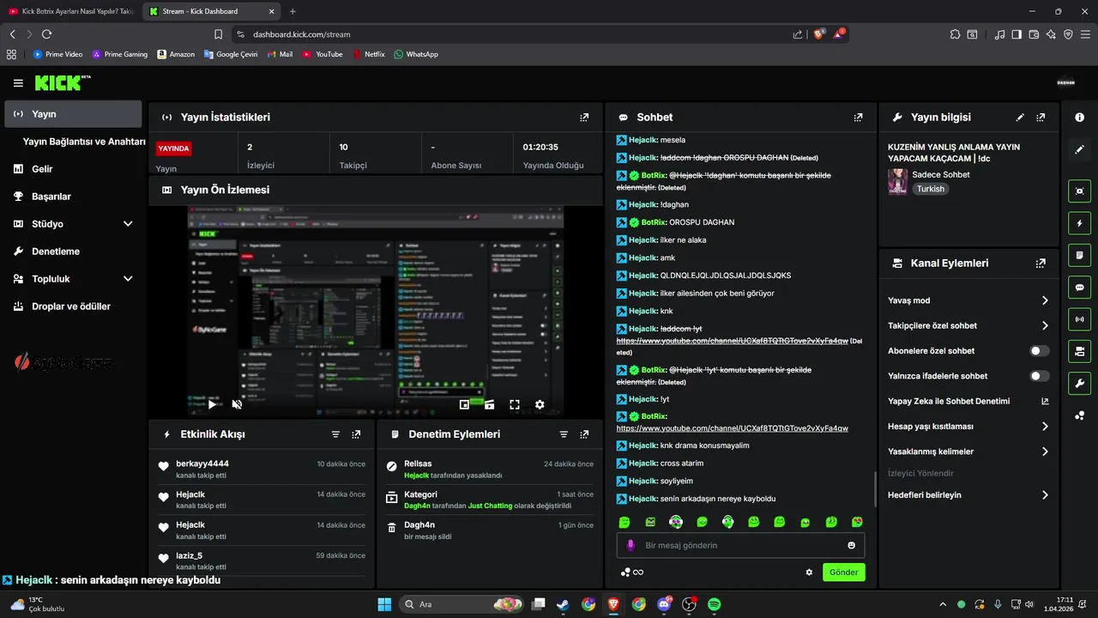Toggle Yalnızca ifadelerle sohbet switch
The height and width of the screenshot is (618, 1098).
(x=1039, y=376)
